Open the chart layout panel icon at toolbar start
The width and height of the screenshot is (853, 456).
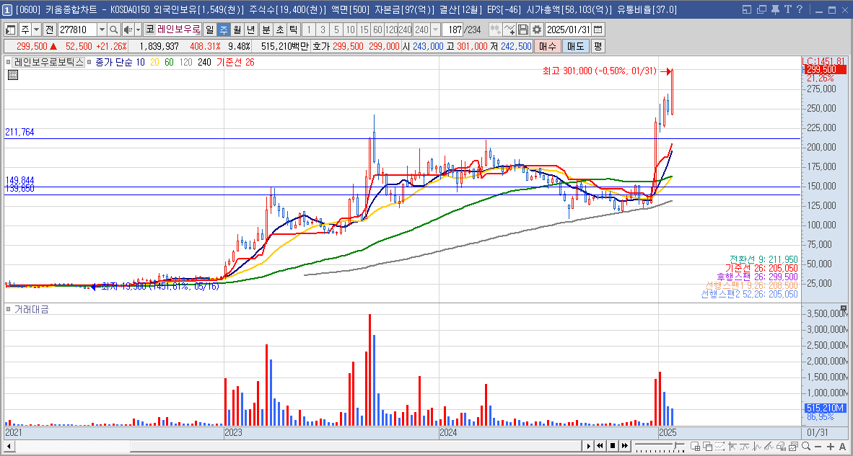[10, 30]
